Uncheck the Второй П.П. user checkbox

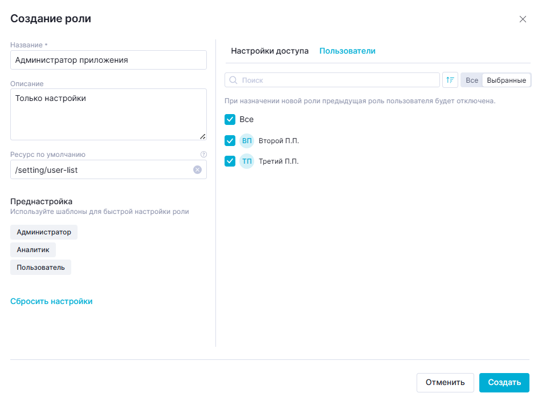pyautogui.click(x=230, y=140)
